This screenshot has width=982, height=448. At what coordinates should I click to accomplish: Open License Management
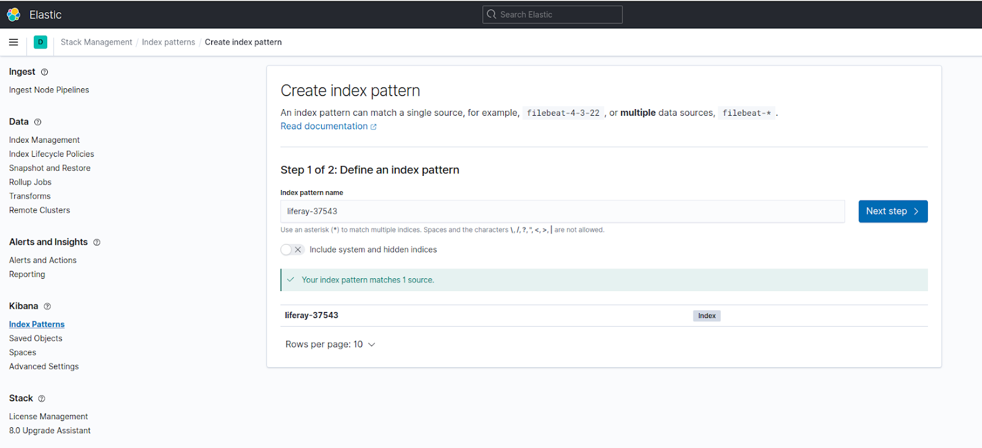(x=48, y=417)
